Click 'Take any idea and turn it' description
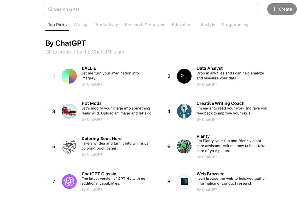 click(x=115, y=146)
